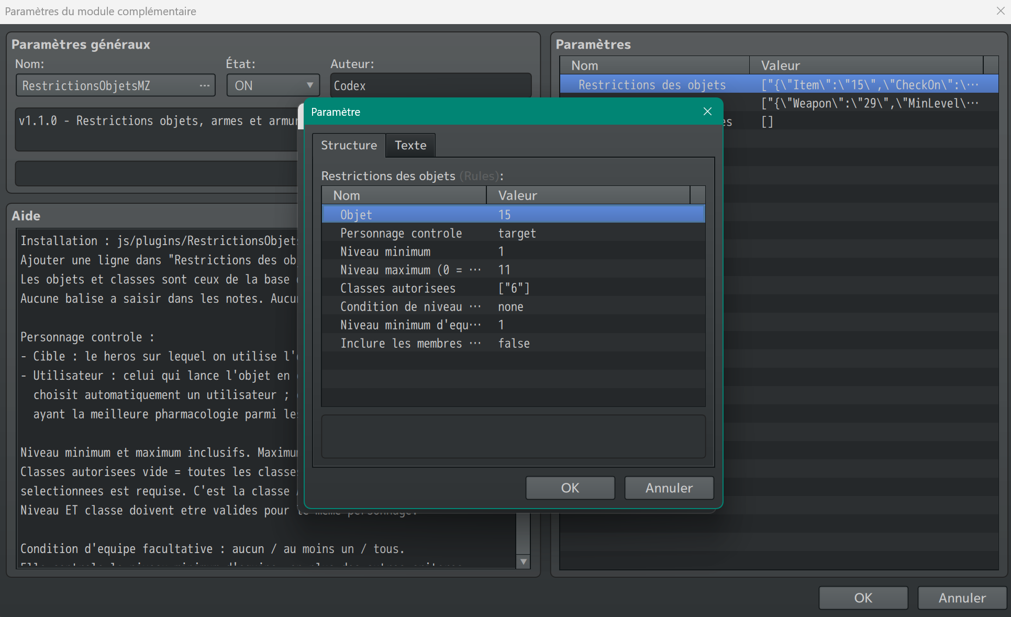The width and height of the screenshot is (1011, 617).
Task: Click the Auteur field Codex
Action: click(x=430, y=85)
